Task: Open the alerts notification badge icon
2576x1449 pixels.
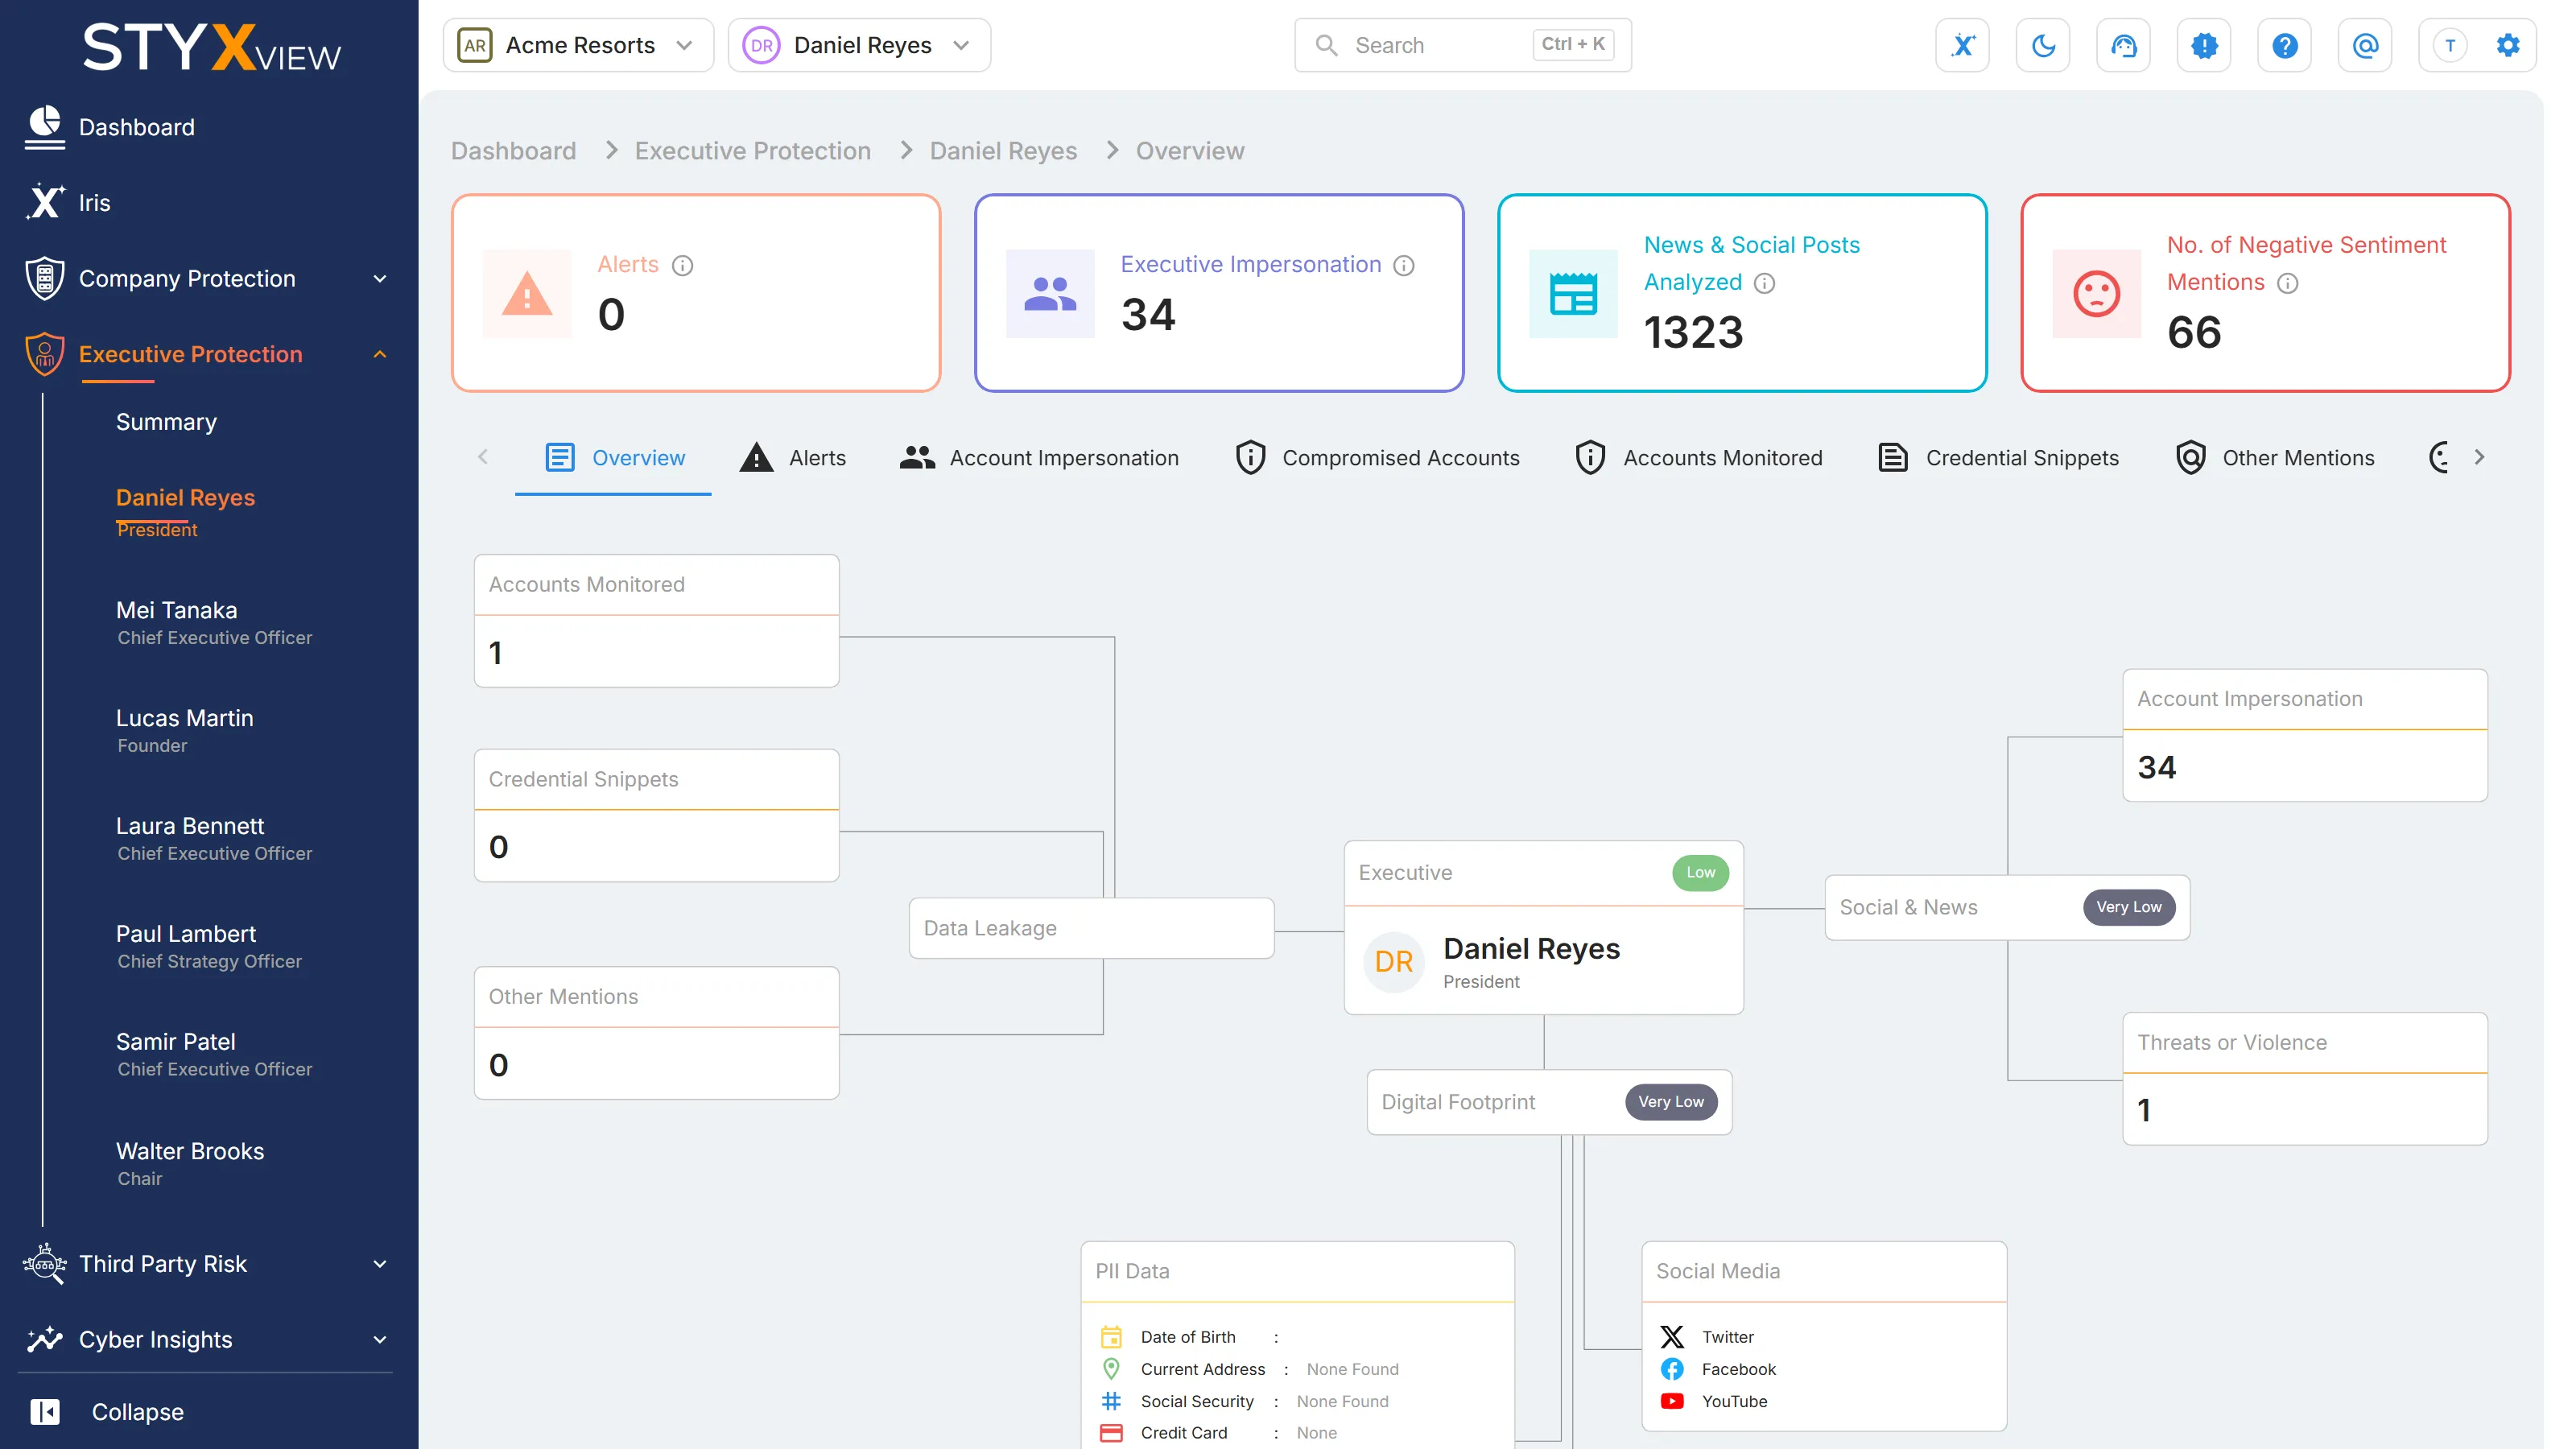Action: 2204,45
